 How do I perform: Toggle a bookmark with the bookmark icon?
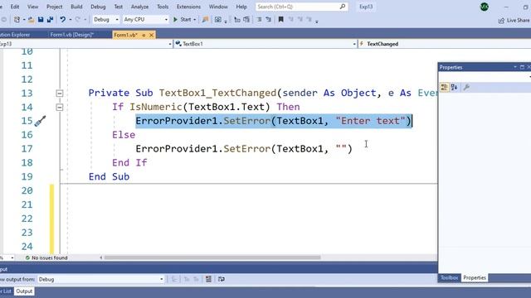(x=280, y=20)
